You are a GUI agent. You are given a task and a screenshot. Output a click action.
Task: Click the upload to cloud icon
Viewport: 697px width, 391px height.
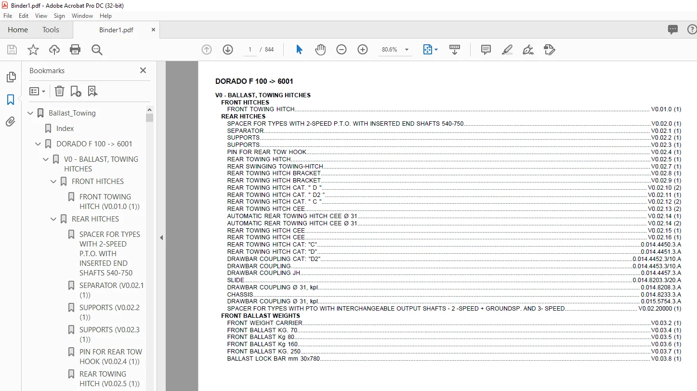click(54, 50)
